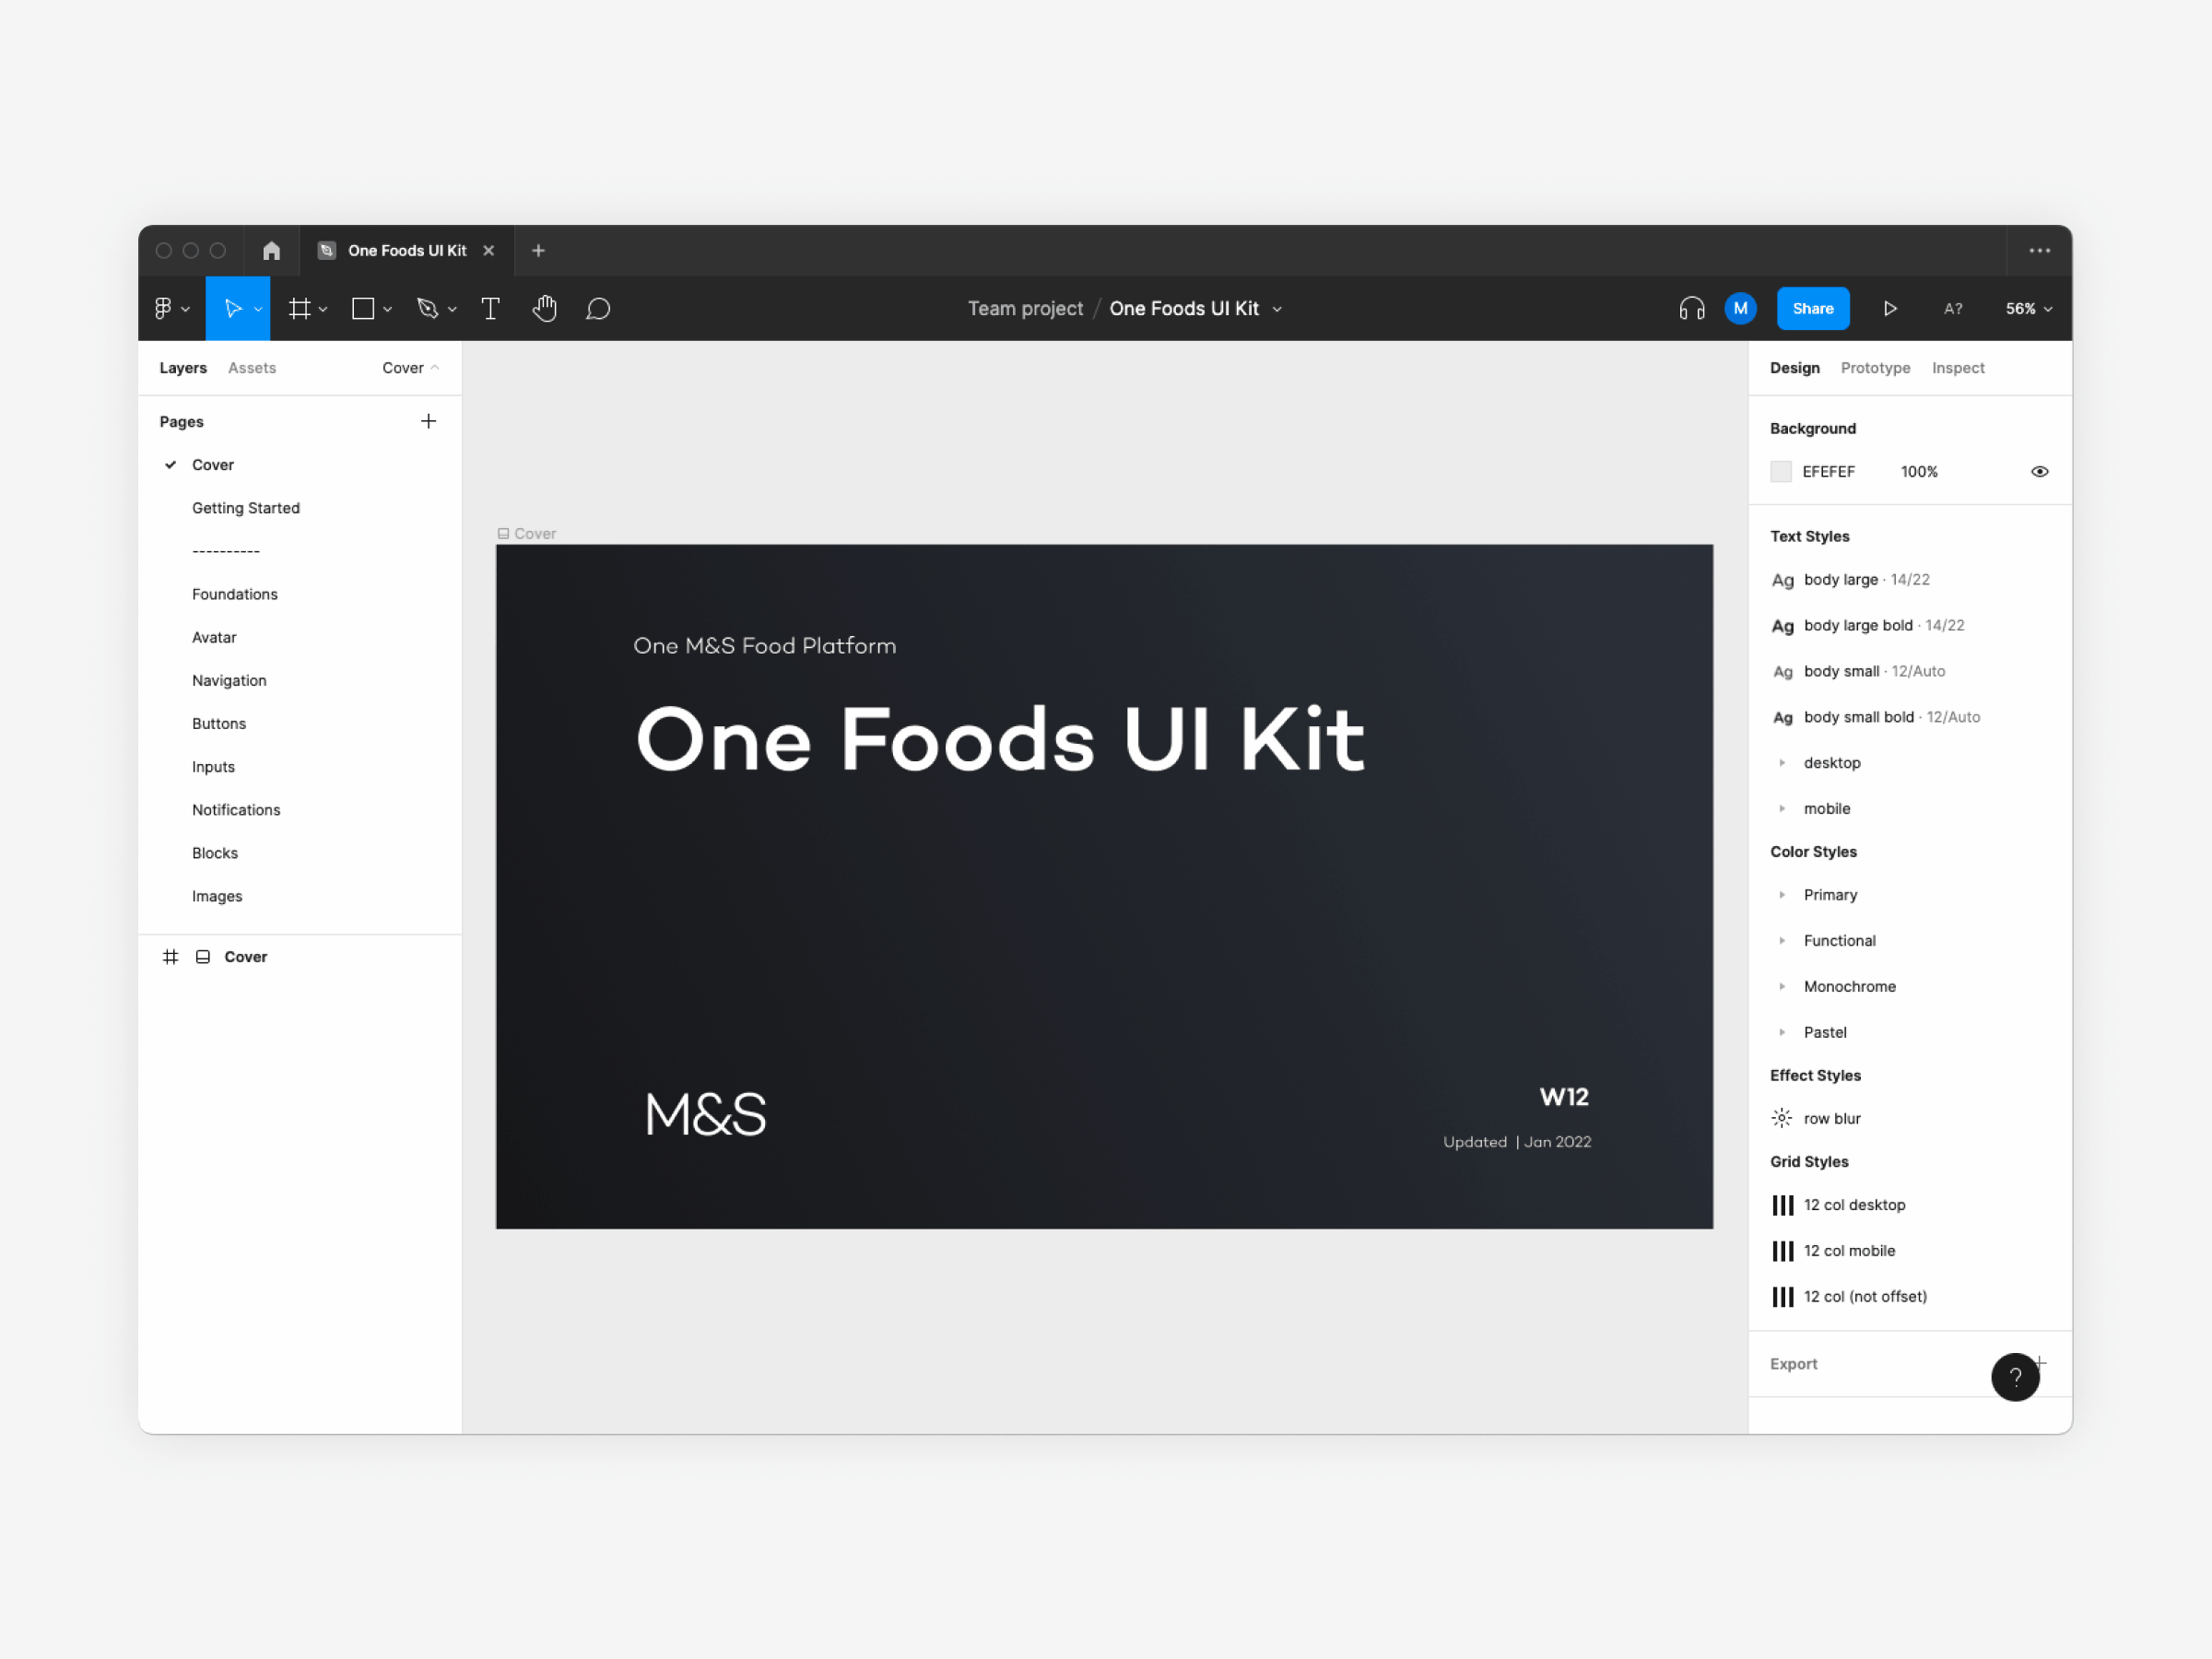2212x1659 pixels.
Task: Select the Hand tool
Action: click(544, 308)
